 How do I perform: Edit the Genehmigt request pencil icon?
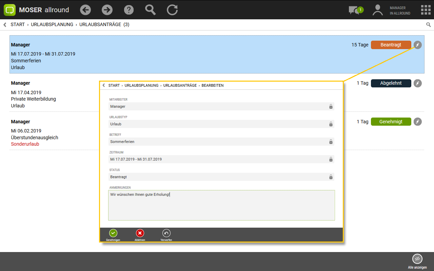pos(418,122)
